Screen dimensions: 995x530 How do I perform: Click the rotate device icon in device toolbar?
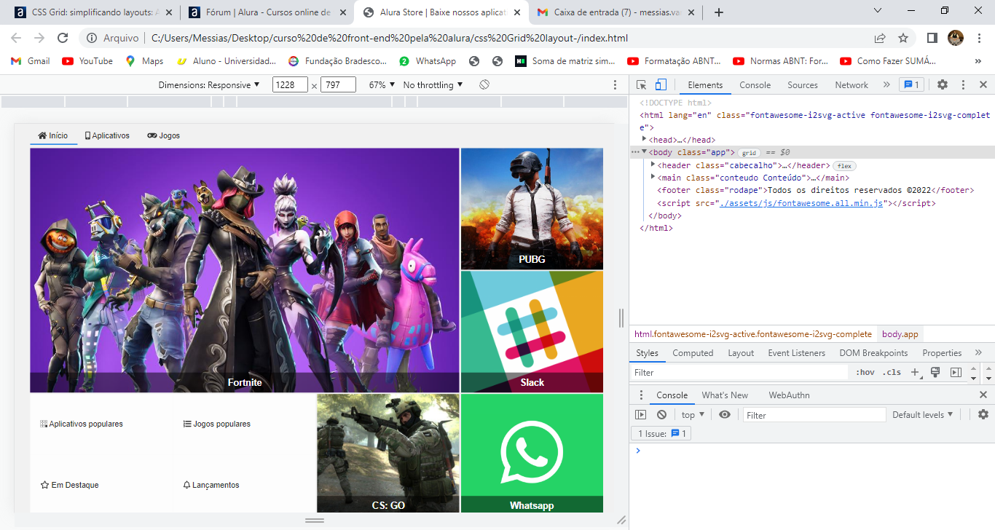click(484, 85)
